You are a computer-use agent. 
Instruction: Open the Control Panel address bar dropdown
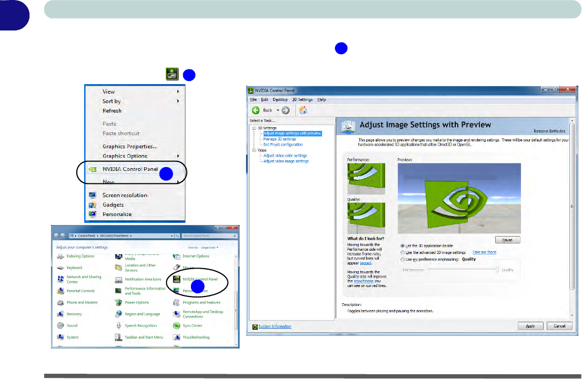click(172, 236)
